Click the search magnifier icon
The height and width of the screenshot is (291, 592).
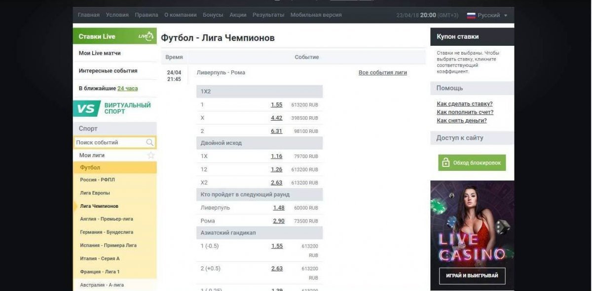pyautogui.click(x=150, y=142)
